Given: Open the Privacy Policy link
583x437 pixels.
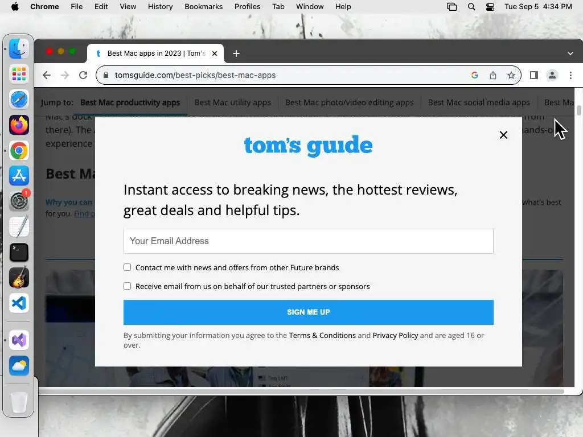Looking at the screenshot, I should (x=395, y=335).
